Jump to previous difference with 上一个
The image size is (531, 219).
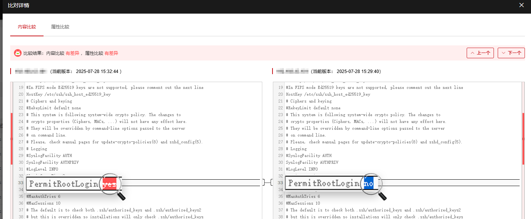480,53
